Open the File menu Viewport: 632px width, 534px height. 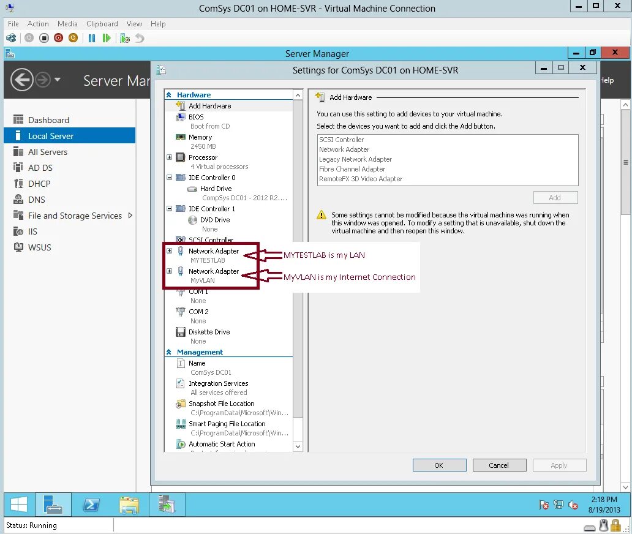(x=13, y=24)
